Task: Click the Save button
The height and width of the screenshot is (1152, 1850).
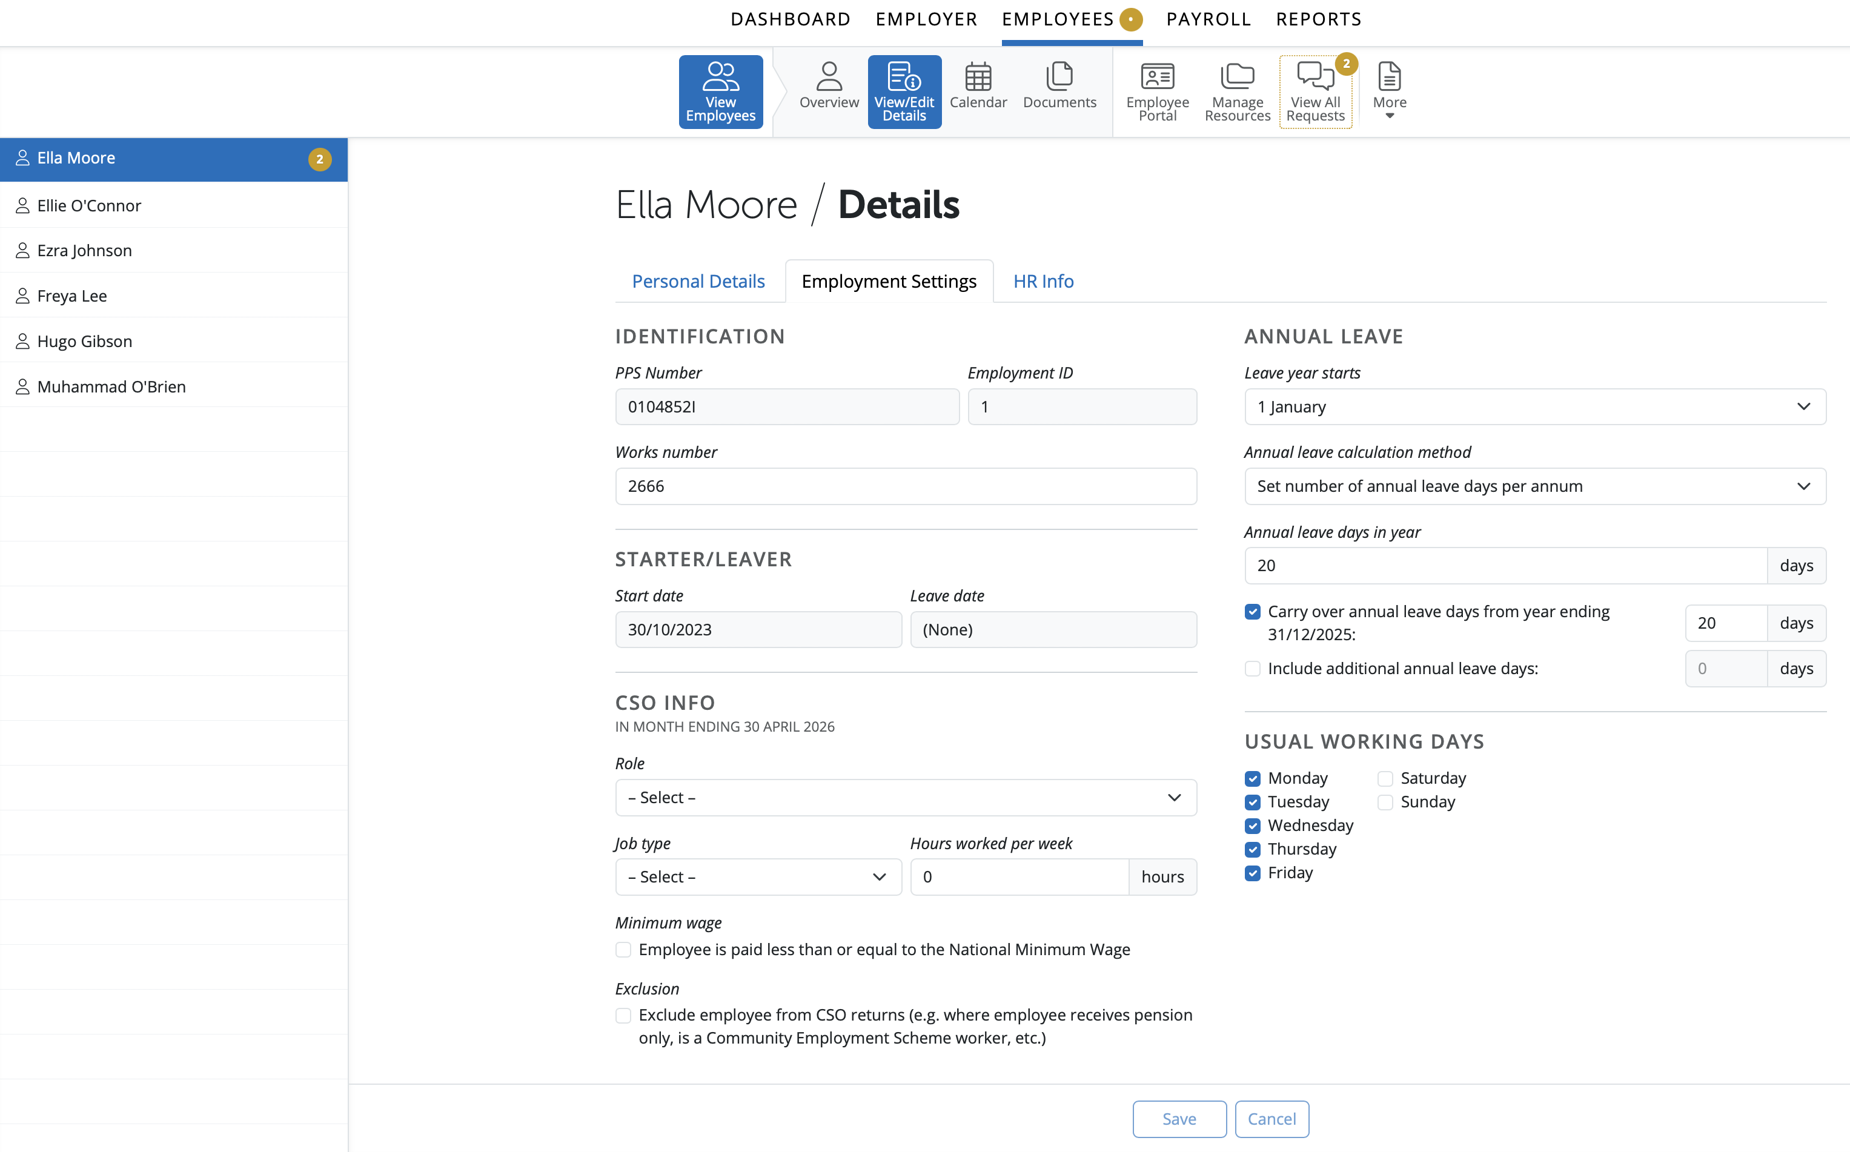Action: pos(1179,1119)
